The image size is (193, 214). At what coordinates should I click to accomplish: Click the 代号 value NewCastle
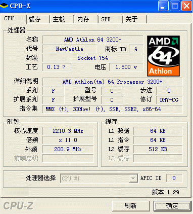tap(70, 49)
